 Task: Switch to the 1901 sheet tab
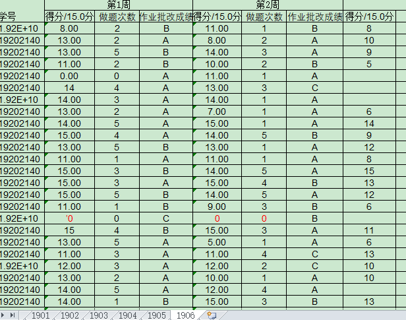40,315
